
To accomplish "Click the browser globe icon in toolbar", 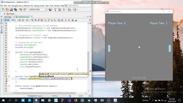I will [50, 9].
